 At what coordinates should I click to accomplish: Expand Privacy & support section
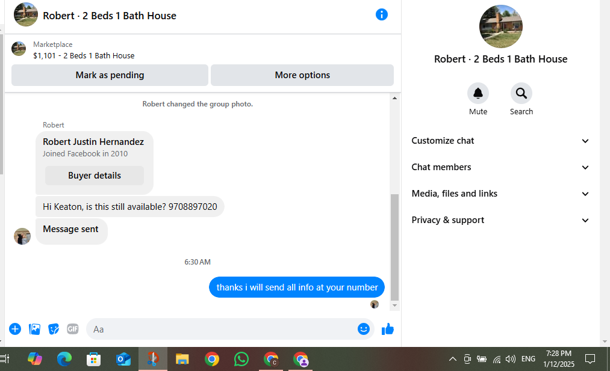click(x=500, y=220)
